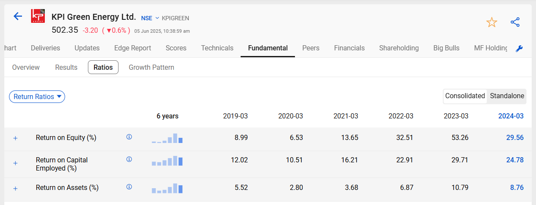Click the 2019-03 column header
The image size is (536, 205).
[235, 116]
